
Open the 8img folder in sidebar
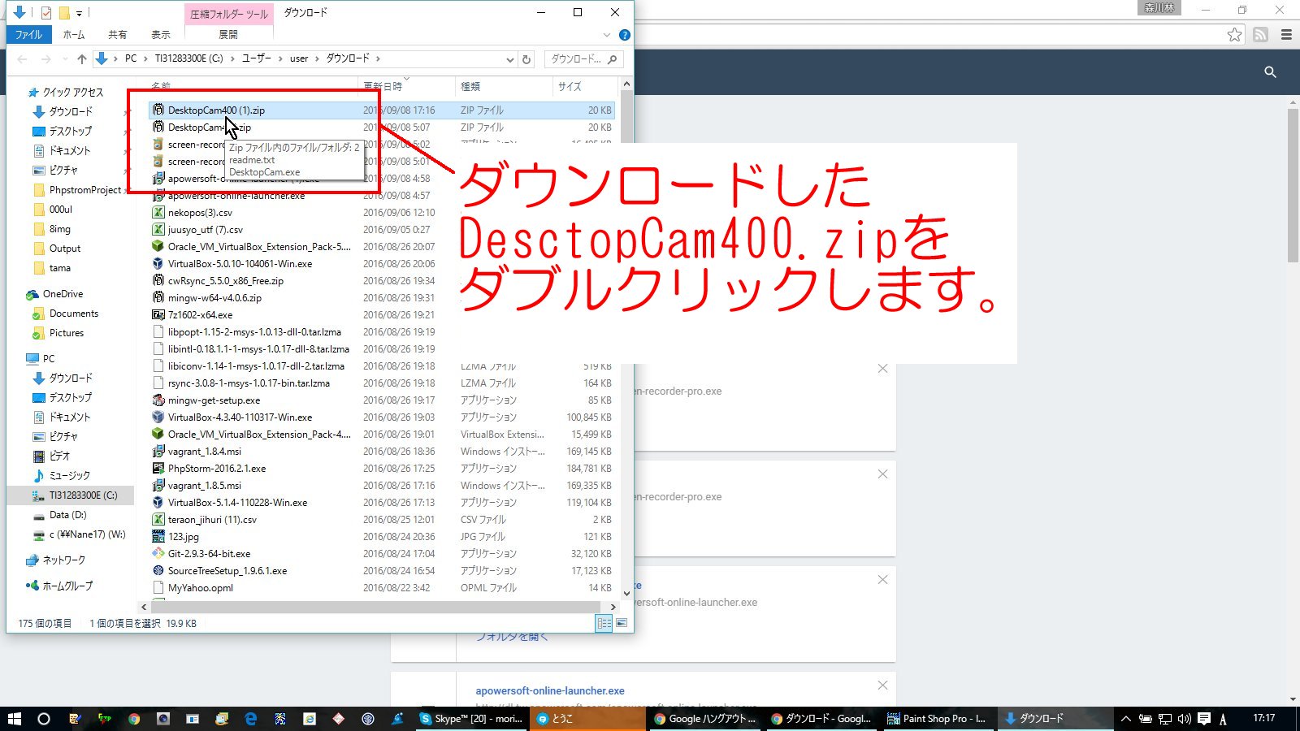(59, 229)
